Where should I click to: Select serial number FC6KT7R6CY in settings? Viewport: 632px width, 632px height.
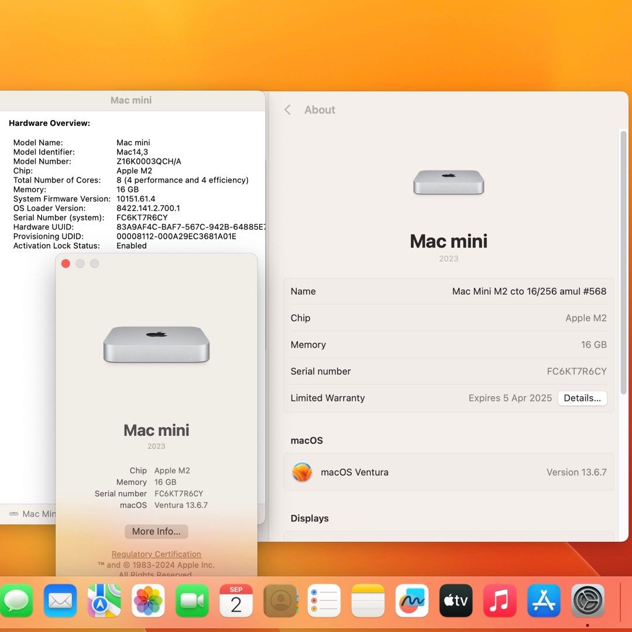tap(576, 371)
